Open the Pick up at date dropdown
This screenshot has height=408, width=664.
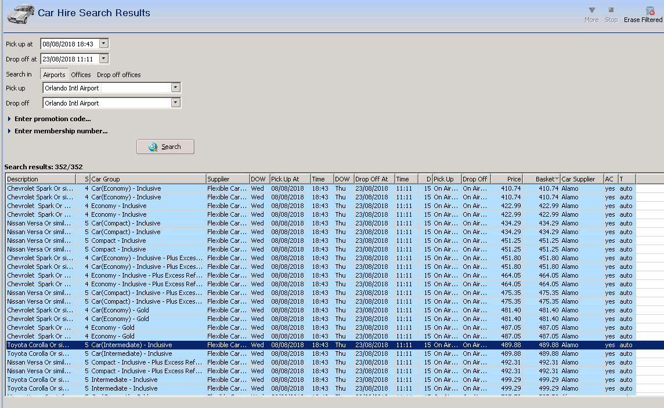coord(104,43)
